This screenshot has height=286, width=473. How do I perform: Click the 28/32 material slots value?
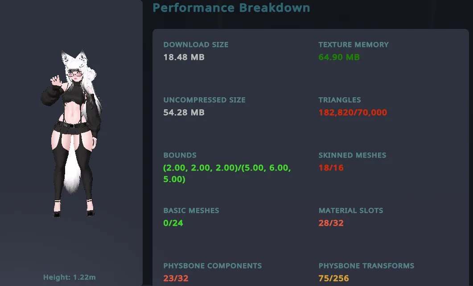(331, 223)
